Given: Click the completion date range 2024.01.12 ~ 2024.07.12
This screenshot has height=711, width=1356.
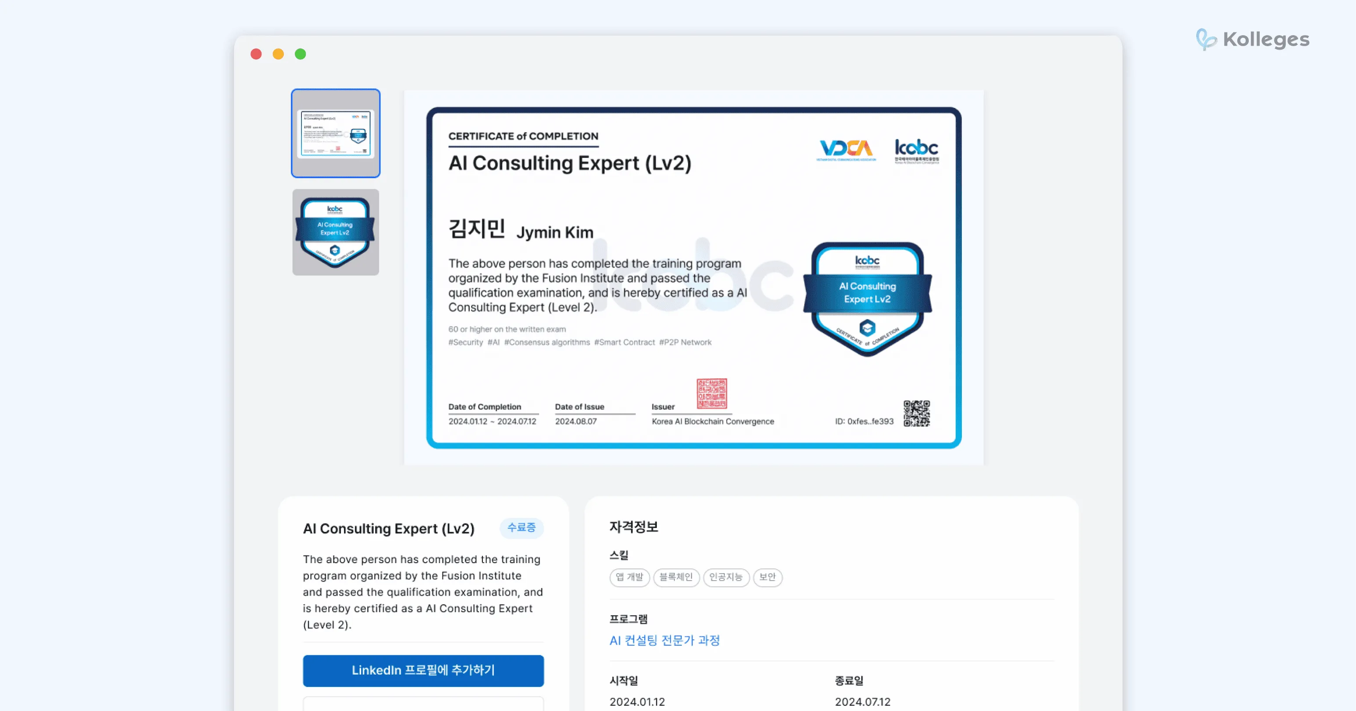Looking at the screenshot, I should 492,421.
